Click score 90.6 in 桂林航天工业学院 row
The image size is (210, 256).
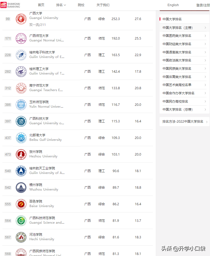tap(116, 171)
